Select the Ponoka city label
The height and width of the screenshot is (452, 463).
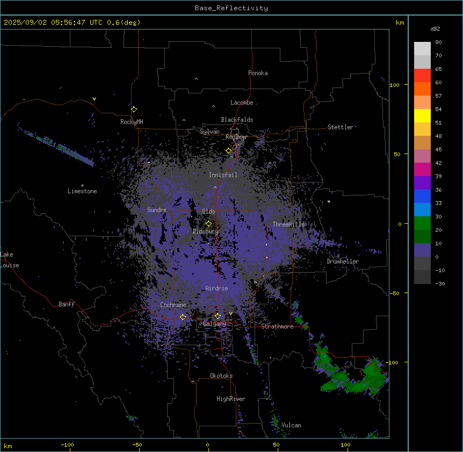click(258, 73)
